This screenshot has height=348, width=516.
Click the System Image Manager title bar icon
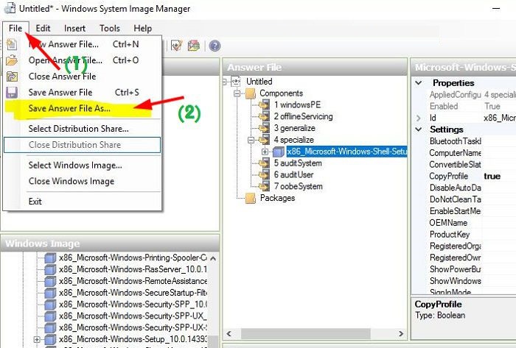10,8
